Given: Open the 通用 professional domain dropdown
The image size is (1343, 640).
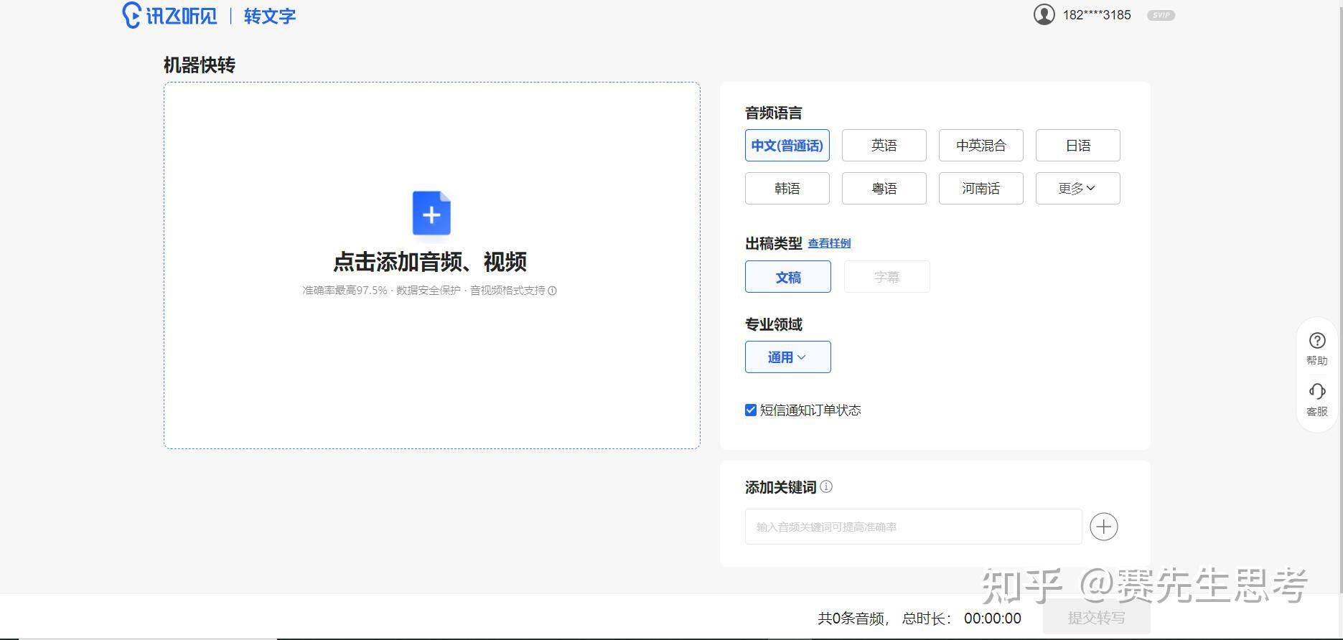Looking at the screenshot, I should (x=788, y=357).
